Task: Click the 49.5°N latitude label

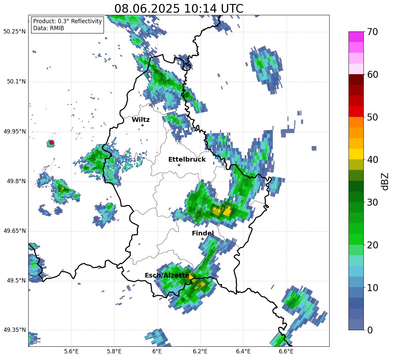Action: point(16,281)
